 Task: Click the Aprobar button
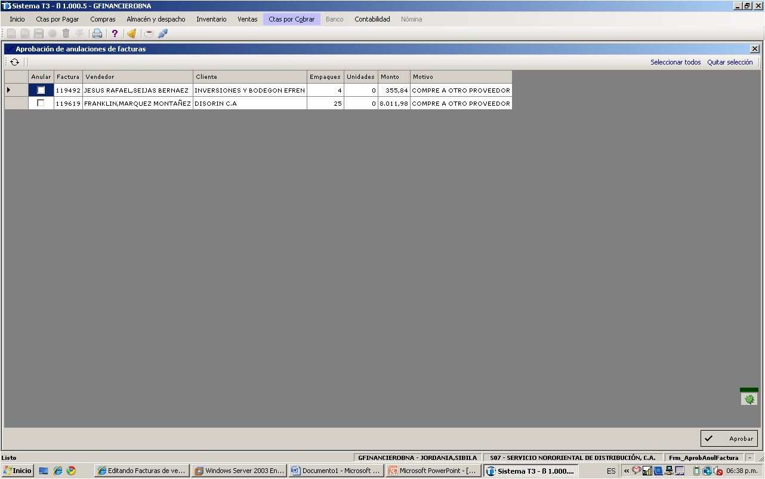coord(729,438)
